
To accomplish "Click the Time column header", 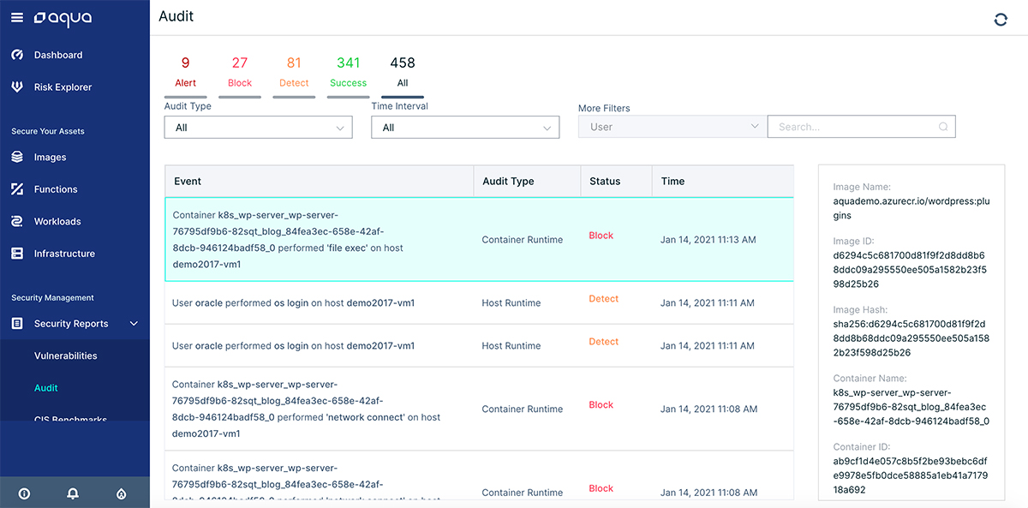I will (x=722, y=181).
